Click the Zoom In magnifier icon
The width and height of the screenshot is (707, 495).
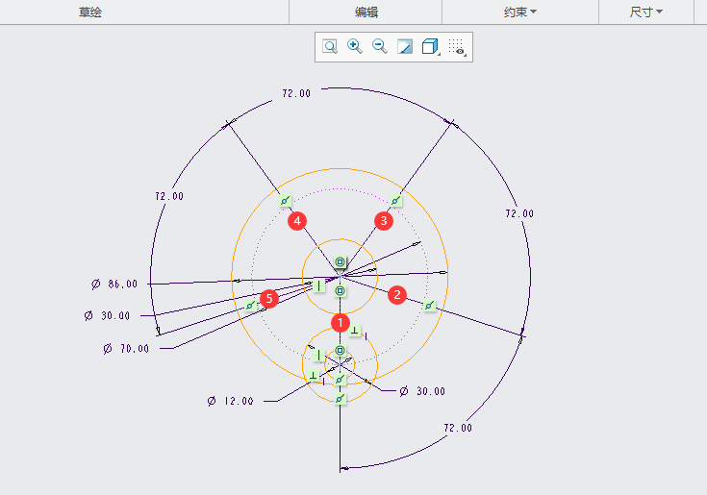[355, 46]
